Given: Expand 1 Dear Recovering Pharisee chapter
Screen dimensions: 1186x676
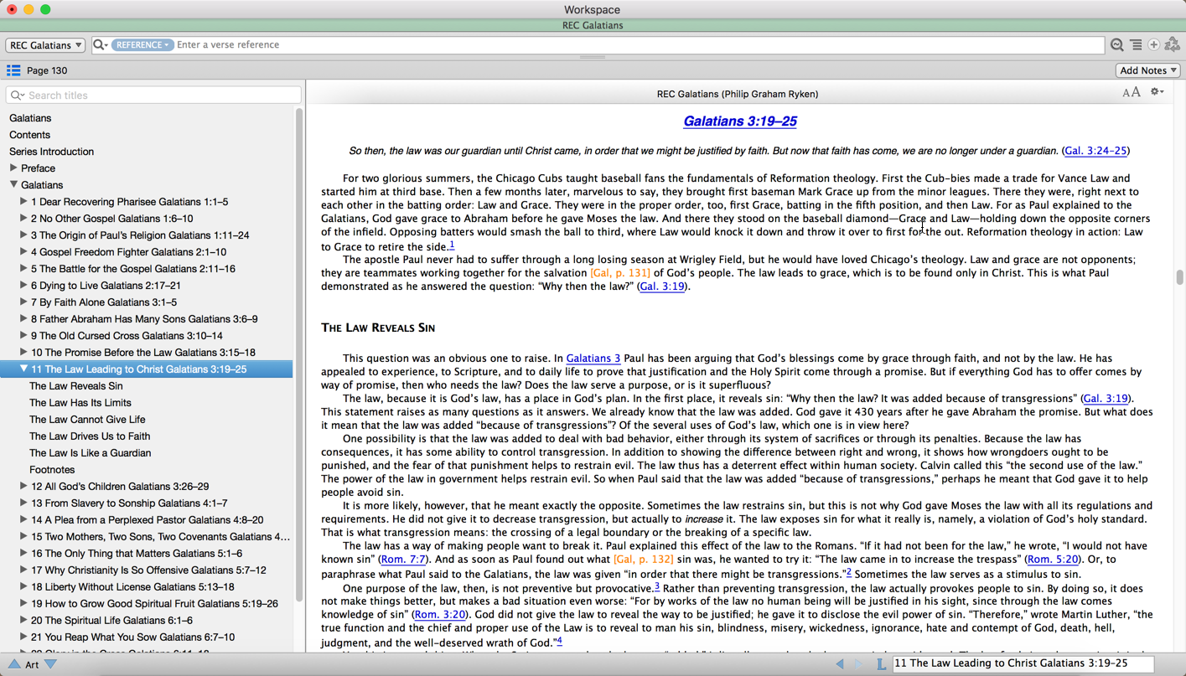Looking at the screenshot, I should [23, 202].
